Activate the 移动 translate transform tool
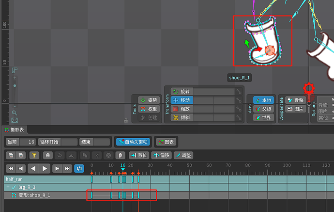Screen dimensions: 334x212 182,100
